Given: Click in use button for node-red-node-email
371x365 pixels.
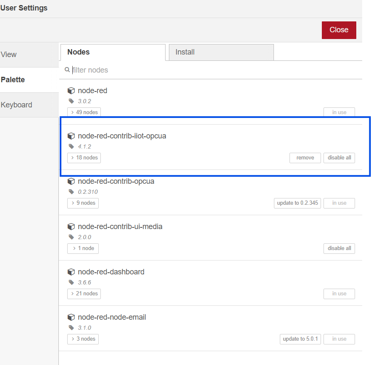Looking at the screenshot, I should click(x=339, y=339).
